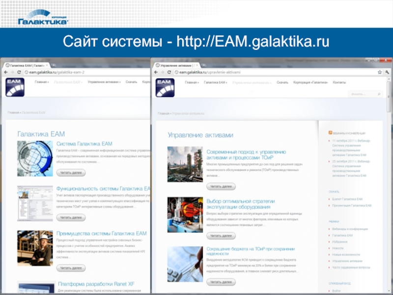This screenshot has width=393, height=295.
Task: Download Буклет Галактика EAM
Action: click(x=347, y=199)
